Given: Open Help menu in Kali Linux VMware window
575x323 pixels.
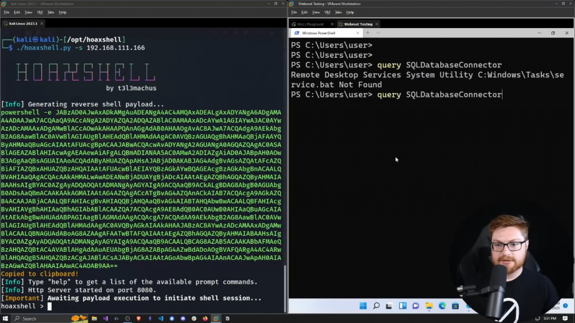Looking at the screenshot, I should pos(63,12).
